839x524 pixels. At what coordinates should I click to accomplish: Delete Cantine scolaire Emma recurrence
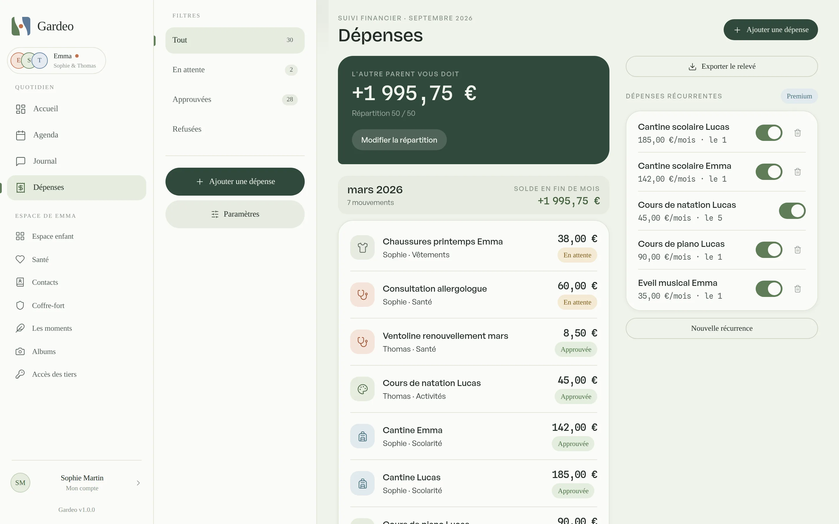click(x=797, y=172)
